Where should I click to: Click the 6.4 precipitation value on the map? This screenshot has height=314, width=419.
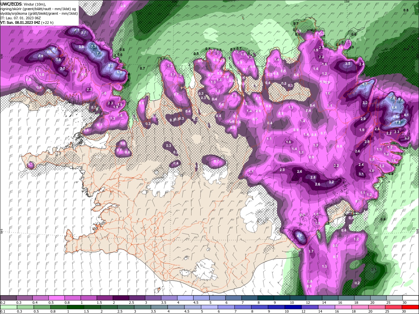(394, 107)
